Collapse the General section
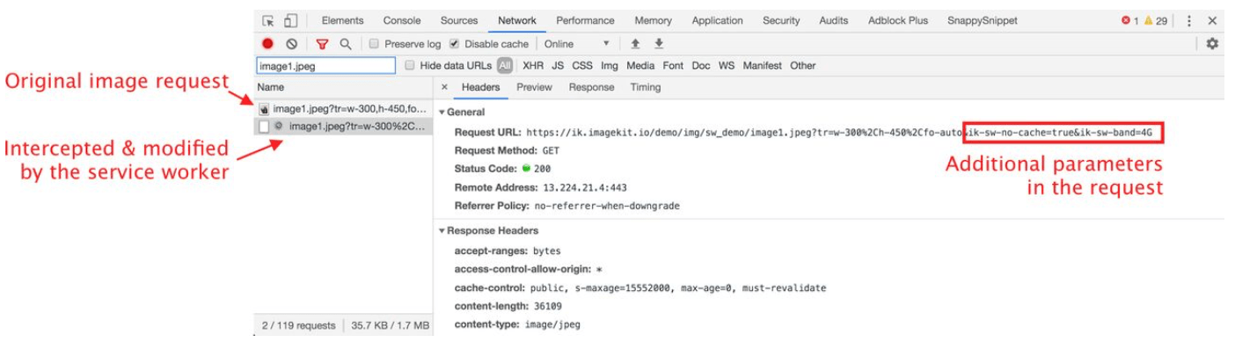This screenshot has height=357, width=1235. (x=442, y=113)
